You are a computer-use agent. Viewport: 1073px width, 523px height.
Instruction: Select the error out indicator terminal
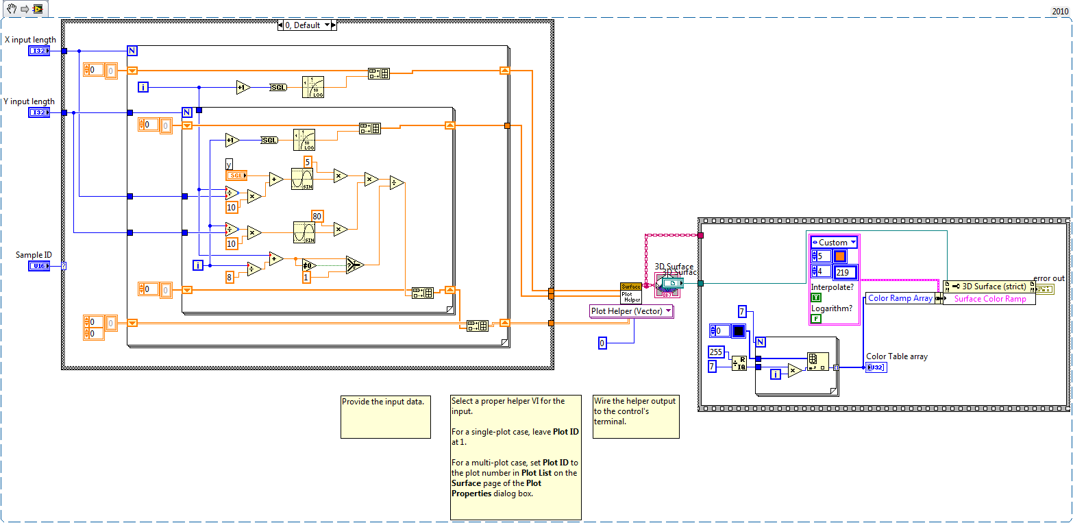point(1045,289)
